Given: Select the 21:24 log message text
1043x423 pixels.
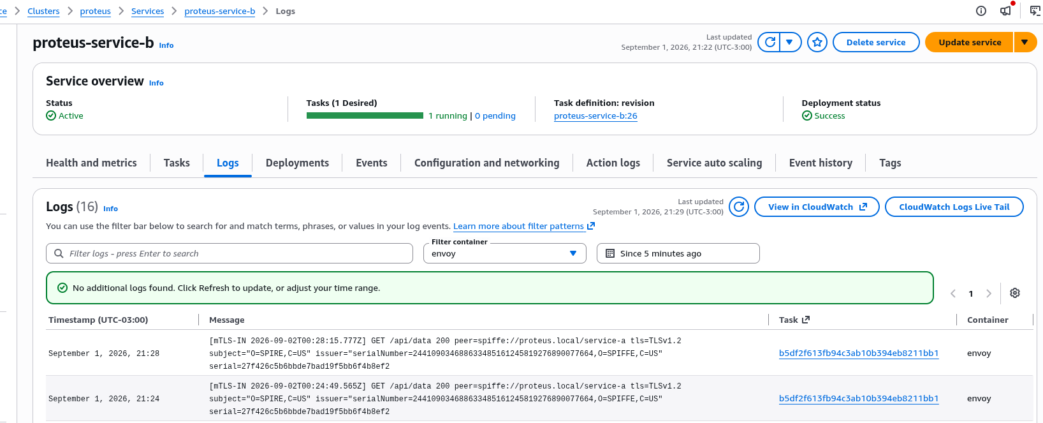Looking at the screenshot, I should [445, 399].
